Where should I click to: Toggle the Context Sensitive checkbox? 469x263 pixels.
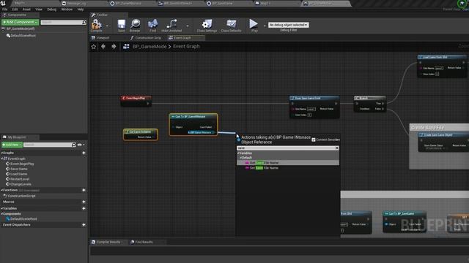314,140
